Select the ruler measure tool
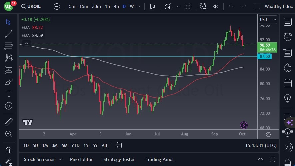Screen dimensions: 295x166 click(9, 122)
